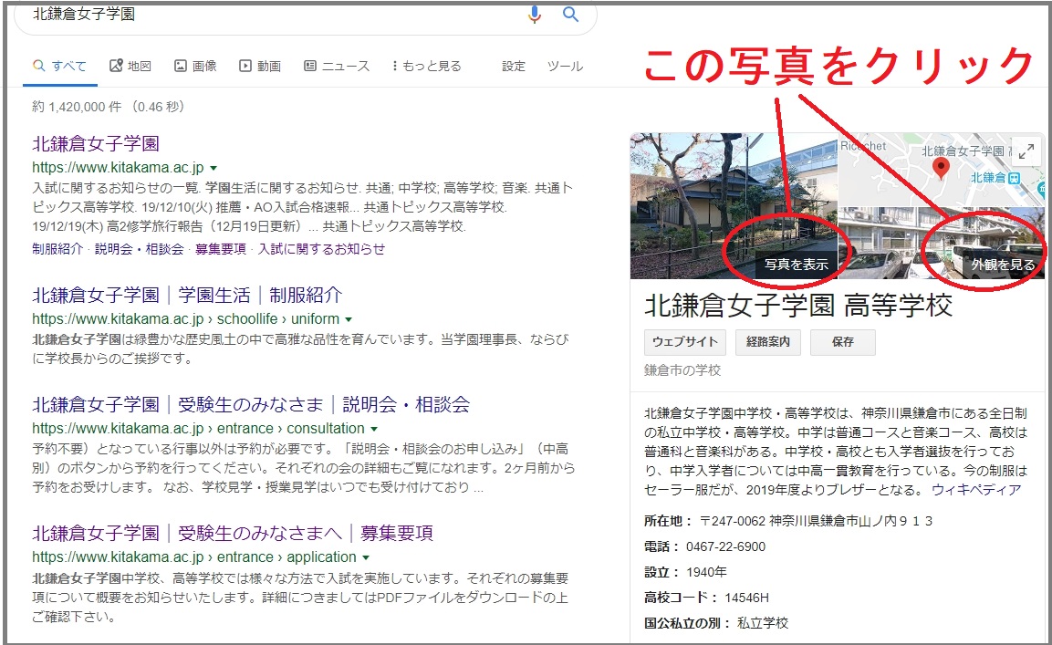Expand dropdown arrow beside entrance › application URL

(x=366, y=557)
